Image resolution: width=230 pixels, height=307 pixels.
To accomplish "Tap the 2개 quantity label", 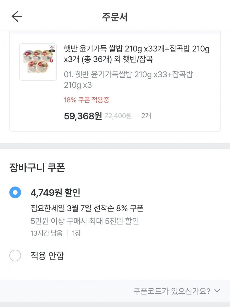I will pos(146,116).
